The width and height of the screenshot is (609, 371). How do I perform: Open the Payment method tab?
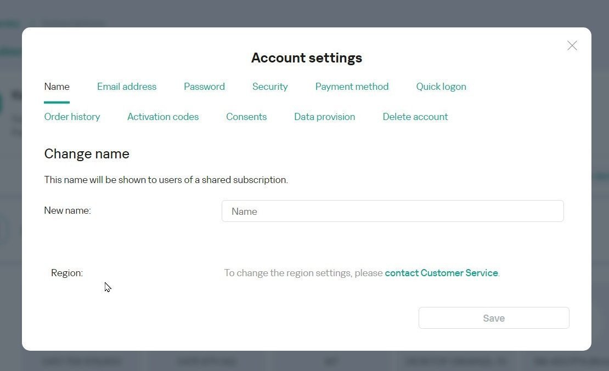coord(352,87)
